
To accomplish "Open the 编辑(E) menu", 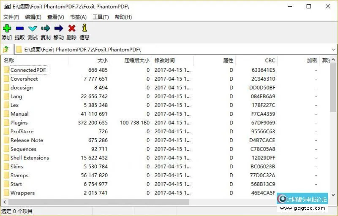I will tap(33, 17).
